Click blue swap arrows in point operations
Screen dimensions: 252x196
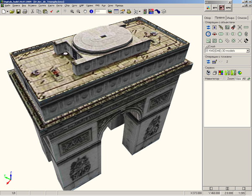coord(208,62)
